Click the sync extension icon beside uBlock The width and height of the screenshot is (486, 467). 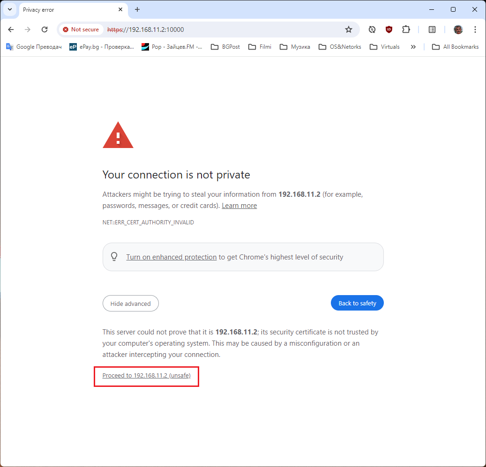coord(372,30)
